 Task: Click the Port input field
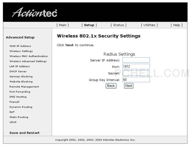click(136, 66)
